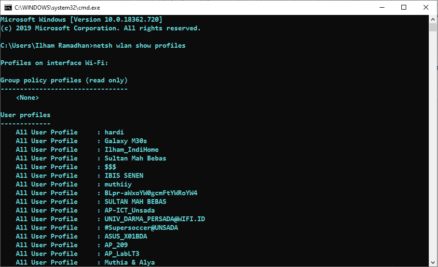Click the scrollbar up arrow
Screen dimensions: 438x267
click(433, 19)
